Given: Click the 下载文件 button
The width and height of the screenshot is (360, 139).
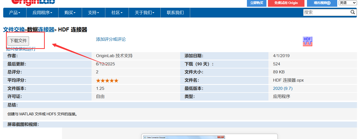Looking at the screenshot, I should tap(18, 41).
